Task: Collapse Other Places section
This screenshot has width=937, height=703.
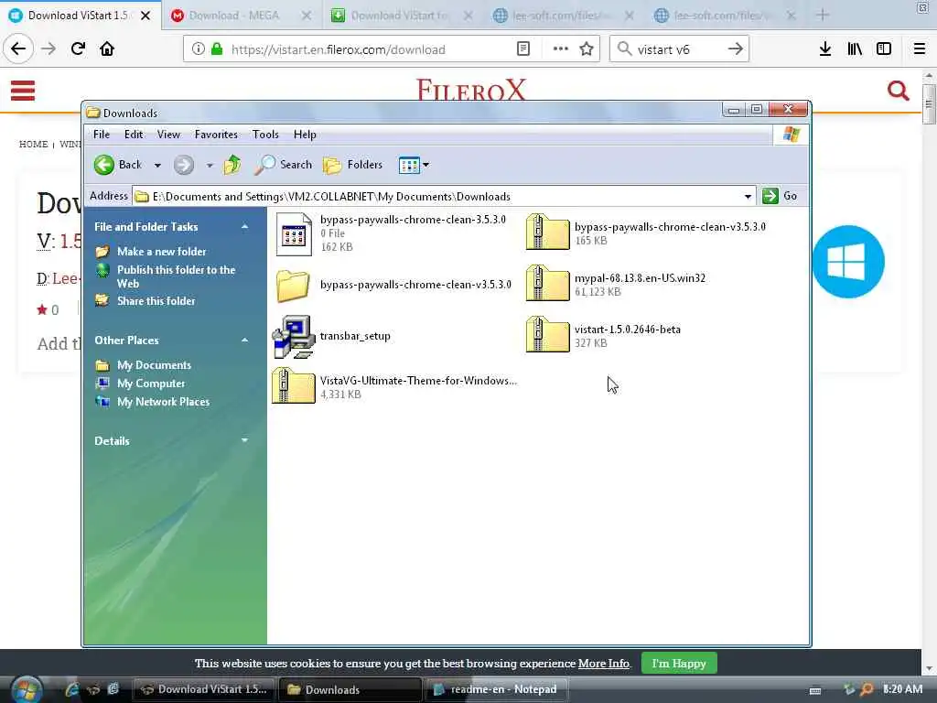Action: (x=244, y=341)
